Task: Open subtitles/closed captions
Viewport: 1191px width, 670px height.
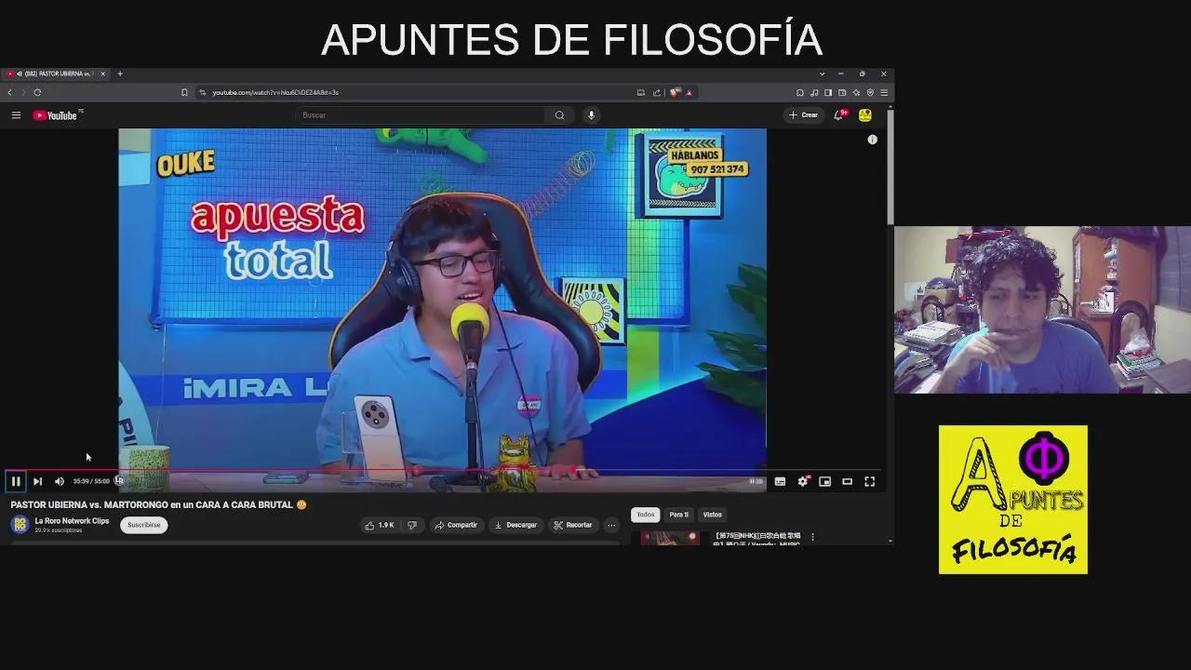Action: 780,481
